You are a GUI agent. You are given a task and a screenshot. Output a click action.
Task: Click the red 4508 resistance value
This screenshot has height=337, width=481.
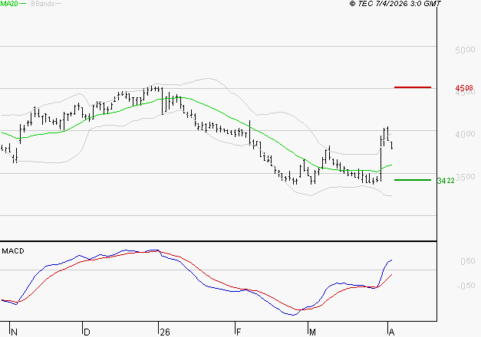[x=464, y=88]
